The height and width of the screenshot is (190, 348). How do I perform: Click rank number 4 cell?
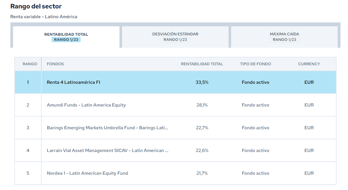pos(28,151)
